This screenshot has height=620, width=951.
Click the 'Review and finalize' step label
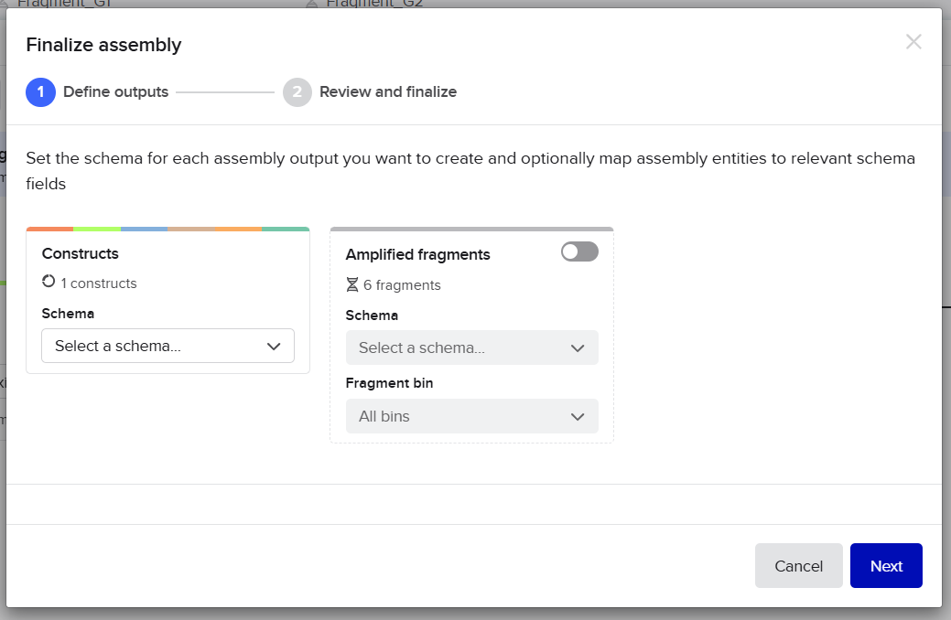coord(388,92)
